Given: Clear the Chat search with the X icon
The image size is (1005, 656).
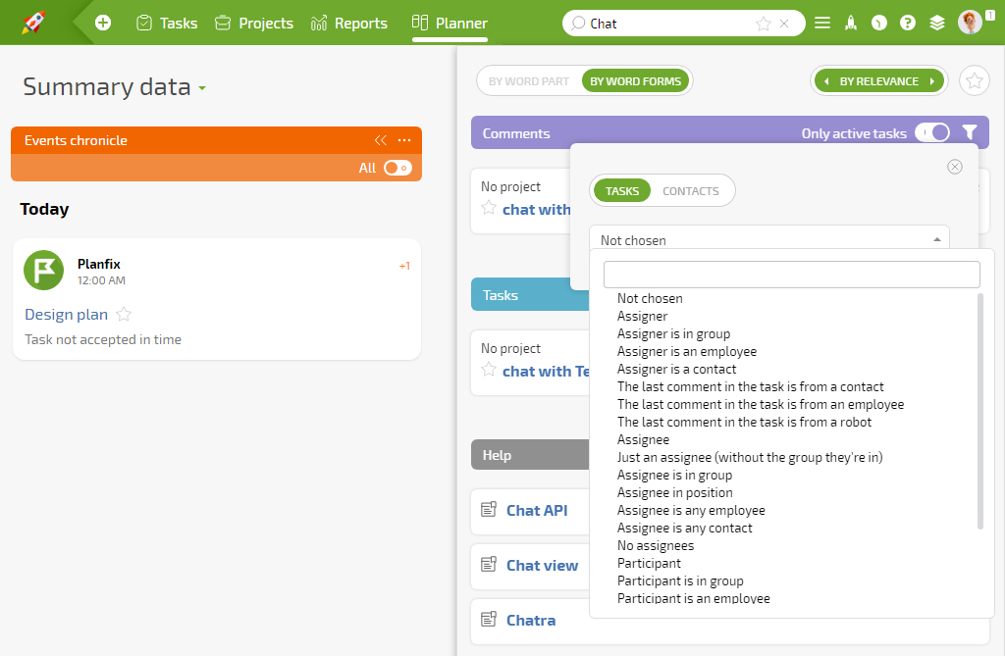Looking at the screenshot, I should pyautogui.click(x=784, y=24).
